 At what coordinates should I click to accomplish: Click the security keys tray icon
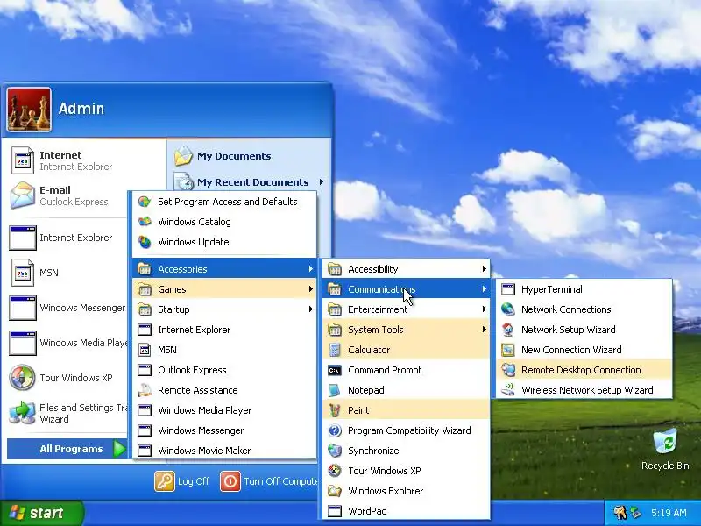620,513
